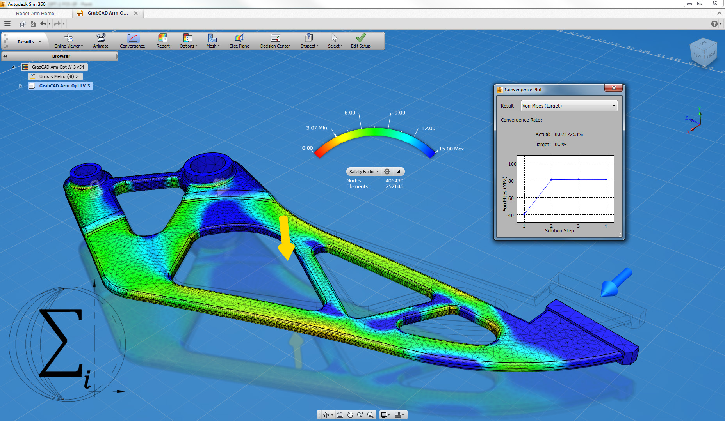Collapse the GrabCAD Arm-Opt LV-3 v54 tree root
The image size is (725, 421).
[x=13, y=67]
